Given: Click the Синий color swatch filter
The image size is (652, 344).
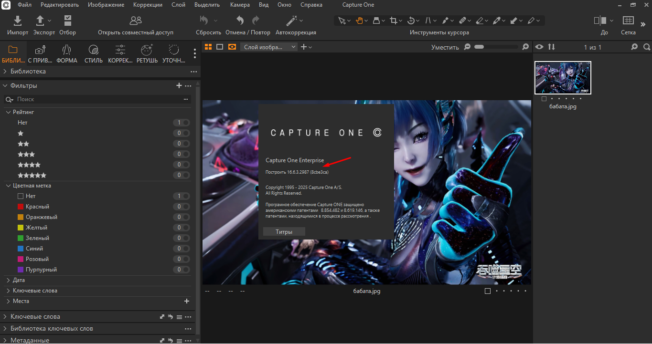Looking at the screenshot, I should [21, 249].
